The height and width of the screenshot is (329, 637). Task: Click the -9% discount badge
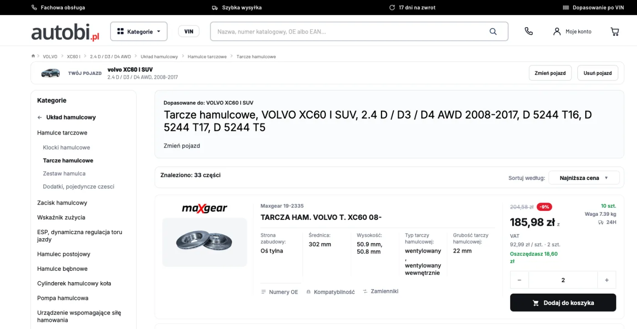click(544, 207)
